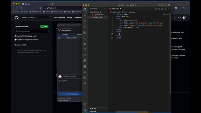201x113 pixels.
Task: Toggle the secondary sidebar layout icon
Action: [166, 5]
